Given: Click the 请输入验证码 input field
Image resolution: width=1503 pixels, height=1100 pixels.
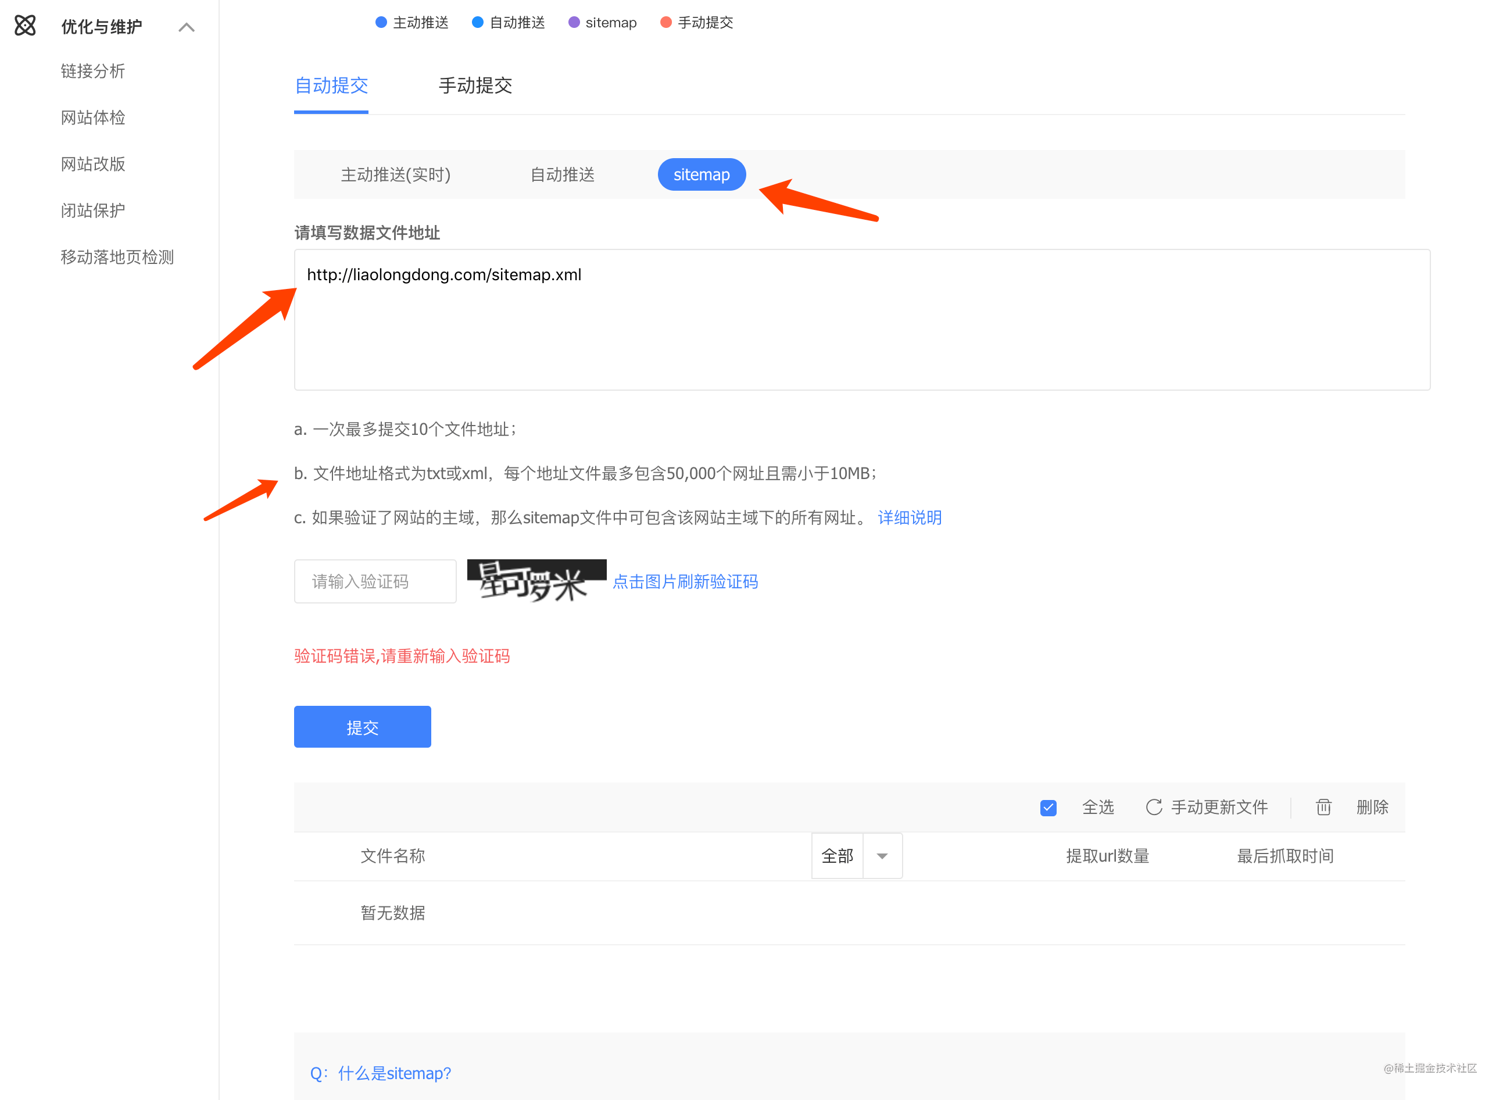Looking at the screenshot, I should 375,582.
